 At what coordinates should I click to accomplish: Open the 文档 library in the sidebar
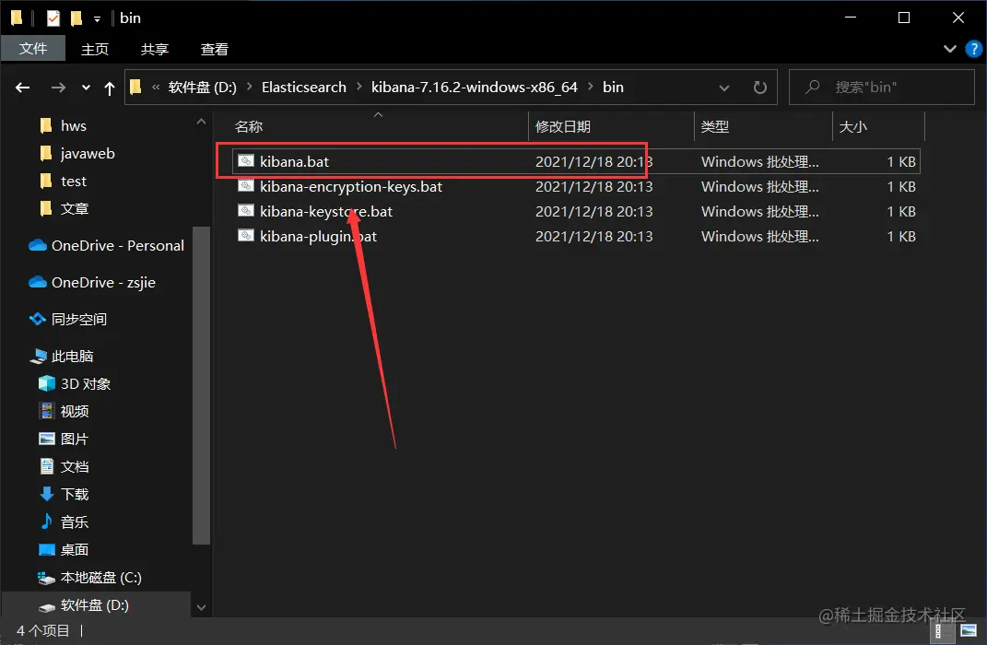65,467
